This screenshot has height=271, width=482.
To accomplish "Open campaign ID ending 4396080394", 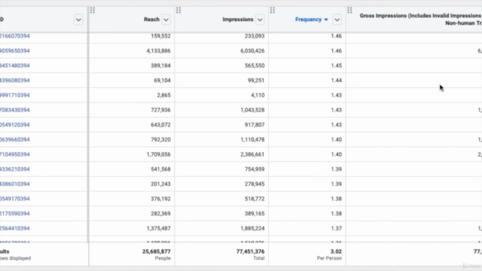I will [x=15, y=81].
